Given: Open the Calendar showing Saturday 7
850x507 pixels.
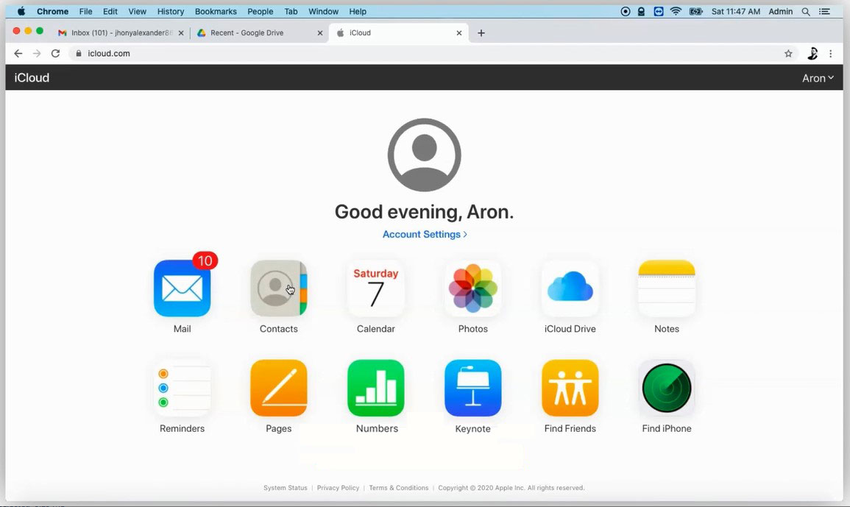Looking at the screenshot, I should 375,288.
